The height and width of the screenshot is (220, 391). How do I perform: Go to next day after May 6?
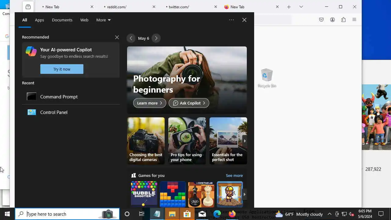pos(156,38)
